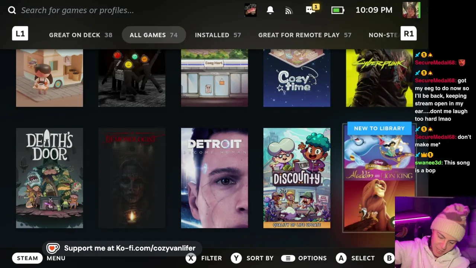Open the wireless broadcast signal icon
Viewport: 476px width, 268px height.
(x=289, y=10)
